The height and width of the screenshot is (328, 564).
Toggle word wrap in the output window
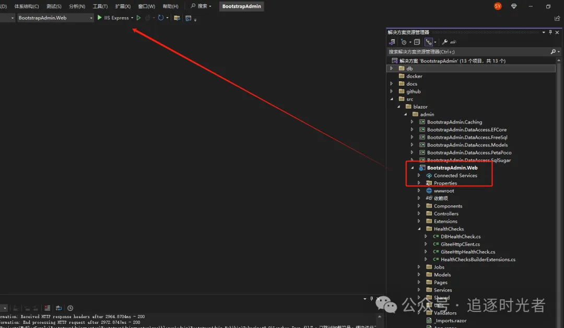point(58,308)
